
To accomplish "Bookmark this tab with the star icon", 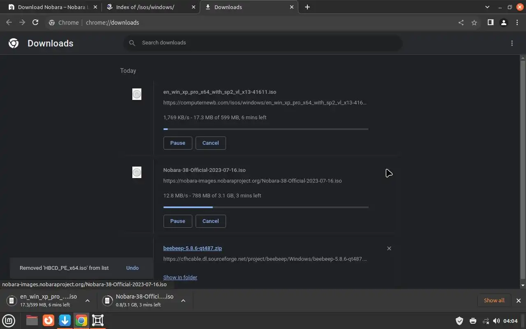I will (x=474, y=23).
